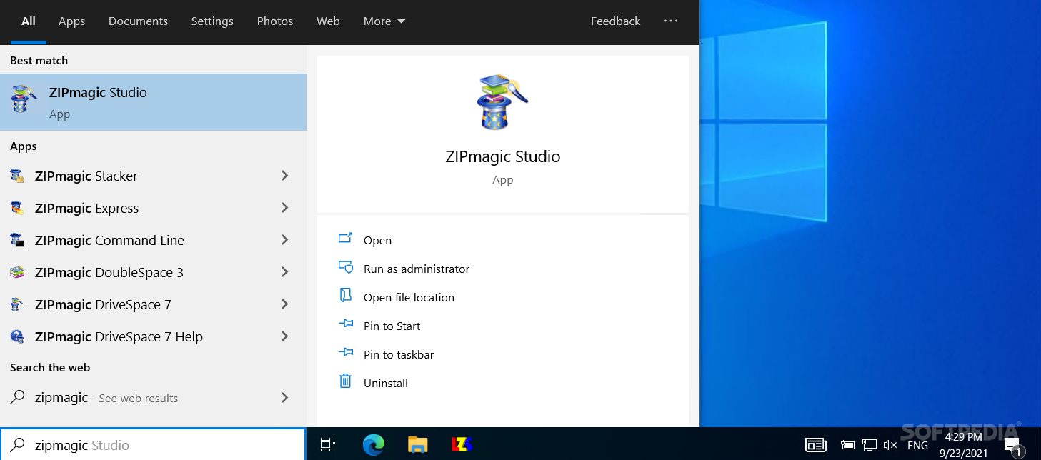The height and width of the screenshot is (460, 1041).
Task: Open the three-dots options menu
Action: pyautogui.click(x=670, y=21)
